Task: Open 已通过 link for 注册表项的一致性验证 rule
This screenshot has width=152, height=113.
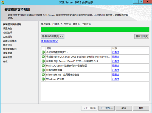Action: pyautogui.click(x=116, y=66)
